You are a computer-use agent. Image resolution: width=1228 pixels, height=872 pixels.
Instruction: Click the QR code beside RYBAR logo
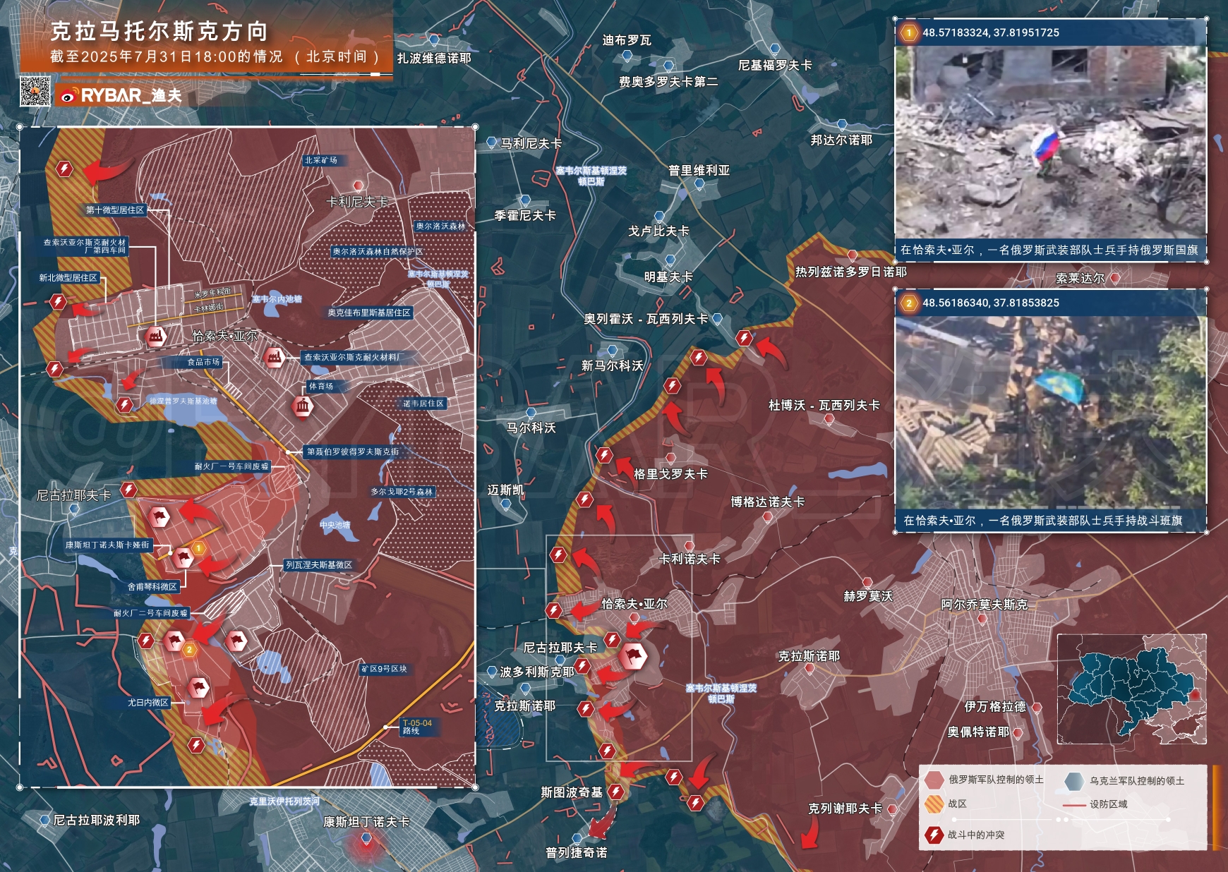[x=35, y=92]
